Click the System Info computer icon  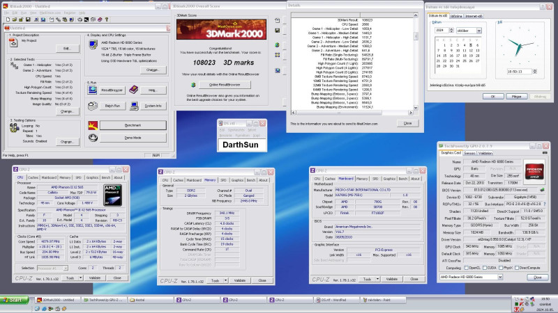click(x=134, y=106)
